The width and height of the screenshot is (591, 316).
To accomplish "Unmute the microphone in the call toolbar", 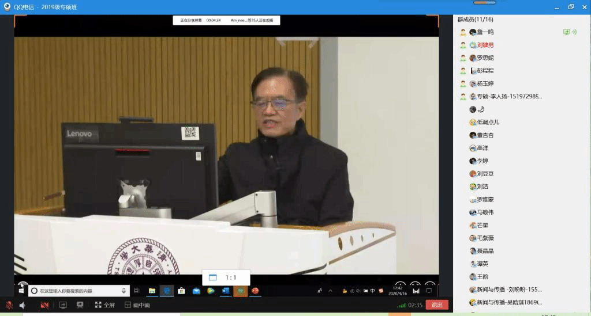I will click(9, 305).
